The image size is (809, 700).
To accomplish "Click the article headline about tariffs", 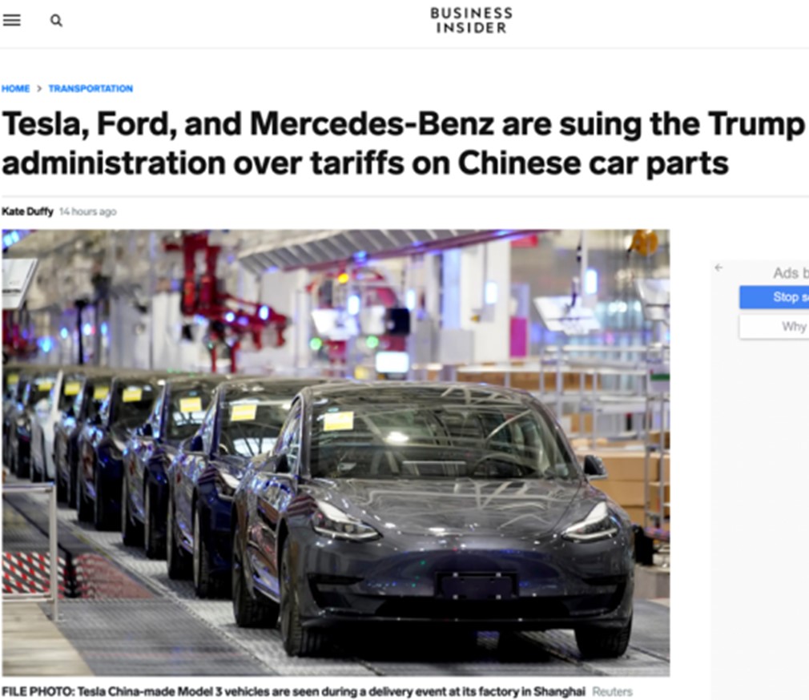I will click(403, 143).
